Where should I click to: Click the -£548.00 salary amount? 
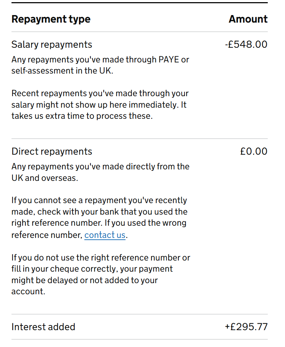(246, 44)
